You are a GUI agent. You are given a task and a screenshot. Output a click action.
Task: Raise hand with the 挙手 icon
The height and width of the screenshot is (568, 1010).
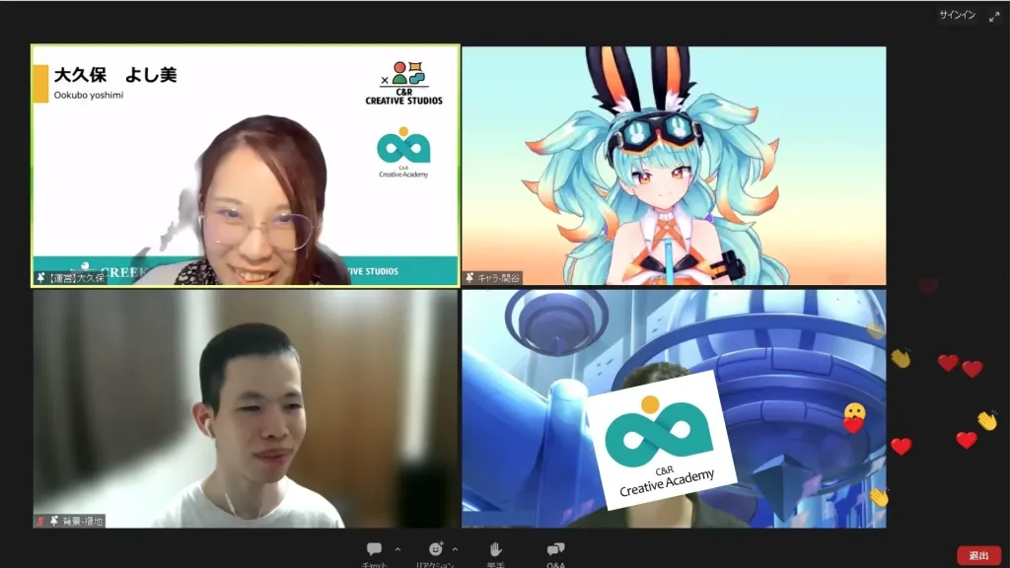click(495, 550)
